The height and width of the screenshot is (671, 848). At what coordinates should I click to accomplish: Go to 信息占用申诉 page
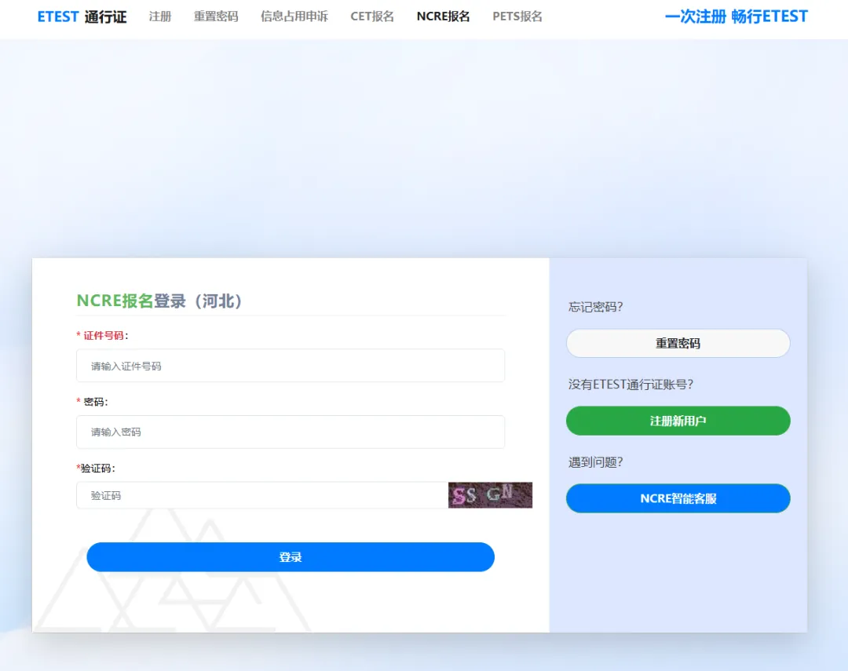click(x=294, y=16)
